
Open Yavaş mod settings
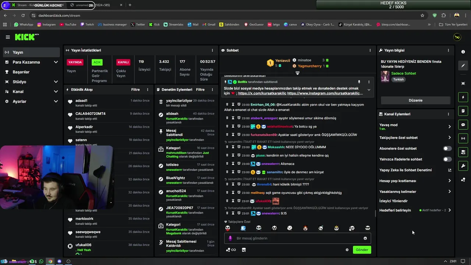[x=415, y=127]
